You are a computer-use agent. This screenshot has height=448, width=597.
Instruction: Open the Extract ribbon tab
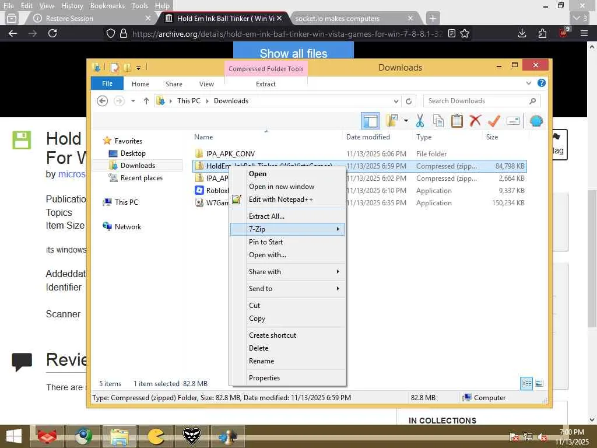pos(265,84)
